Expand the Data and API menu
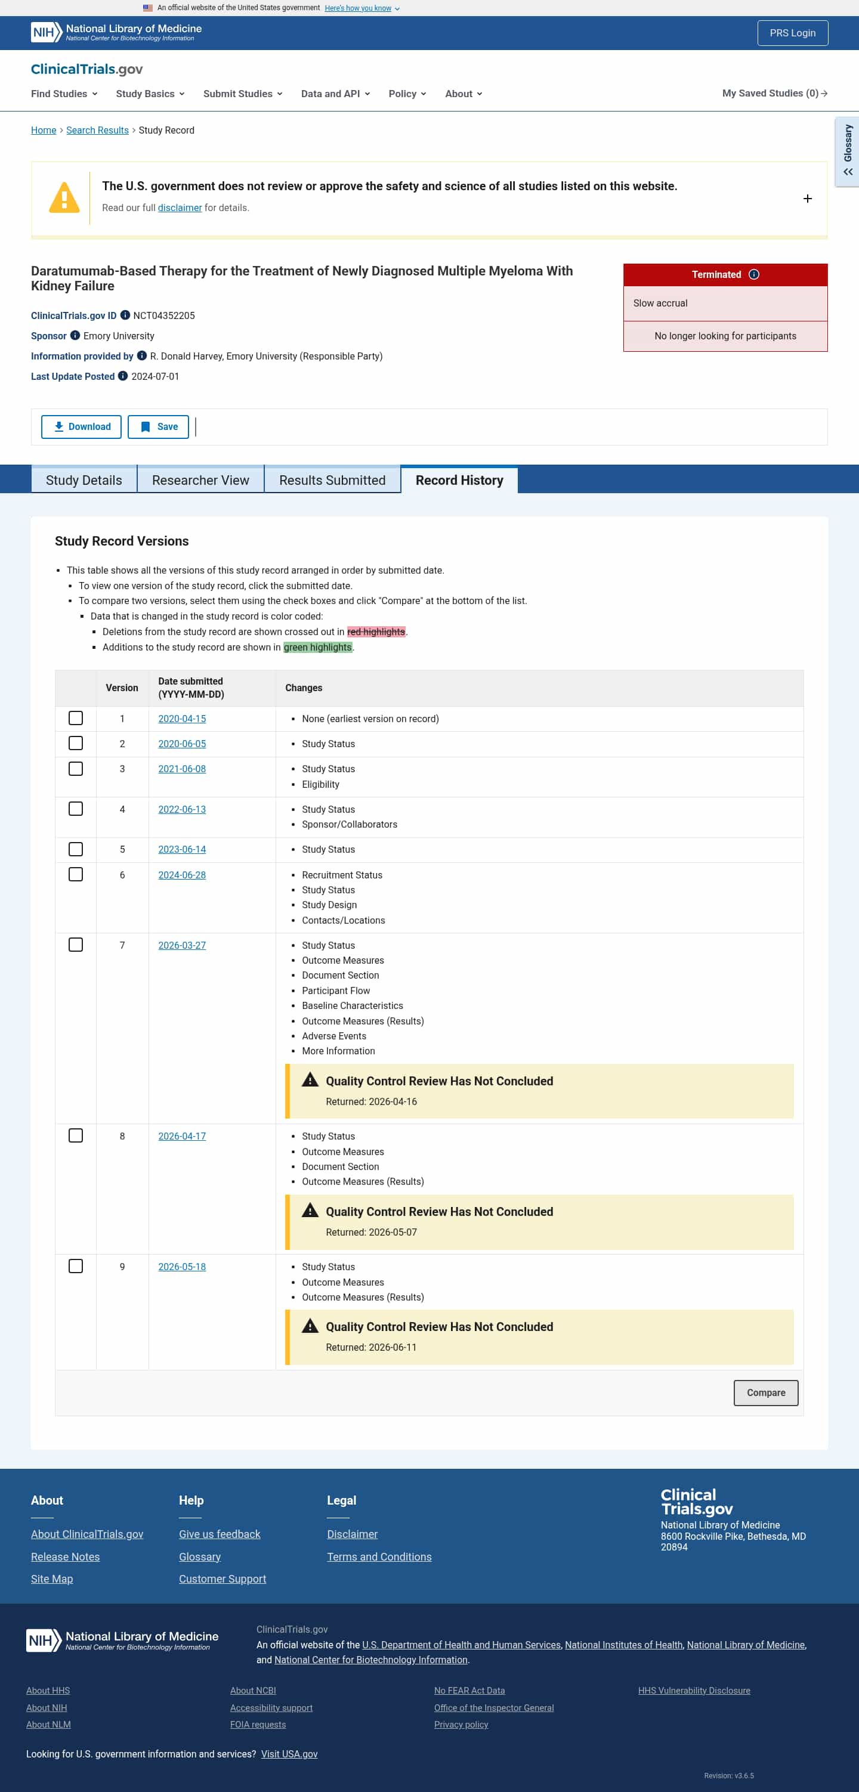This screenshot has height=1792, width=859. 335,93
